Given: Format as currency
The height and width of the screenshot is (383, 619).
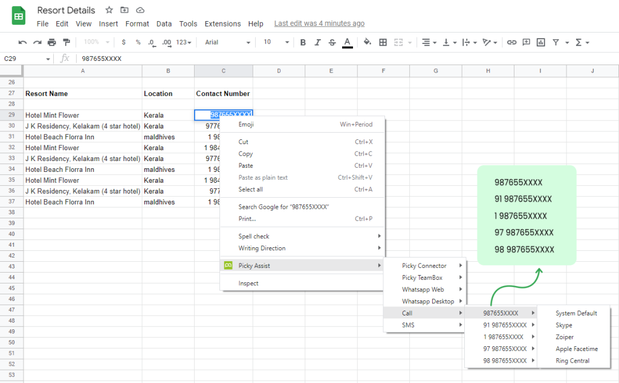Looking at the screenshot, I should (123, 42).
